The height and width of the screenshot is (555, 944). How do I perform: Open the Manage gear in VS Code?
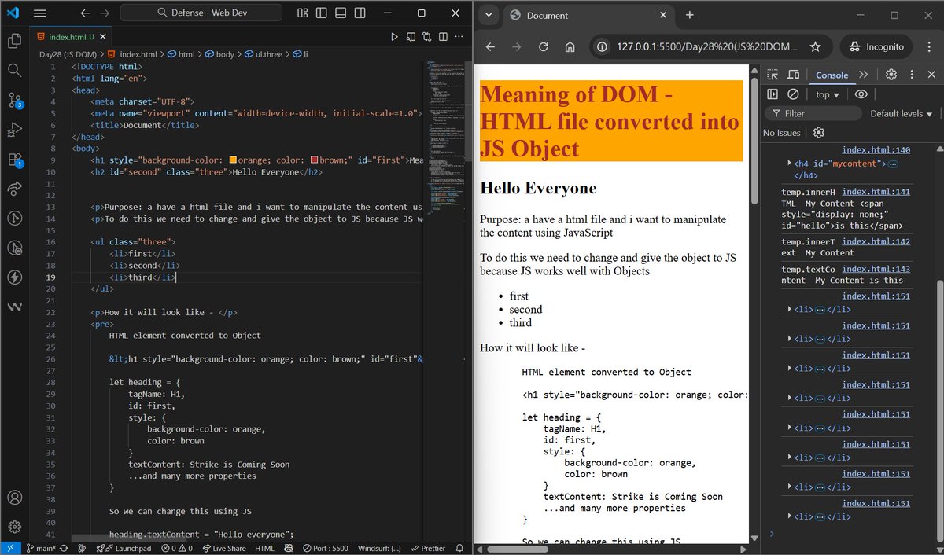[14, 527]
